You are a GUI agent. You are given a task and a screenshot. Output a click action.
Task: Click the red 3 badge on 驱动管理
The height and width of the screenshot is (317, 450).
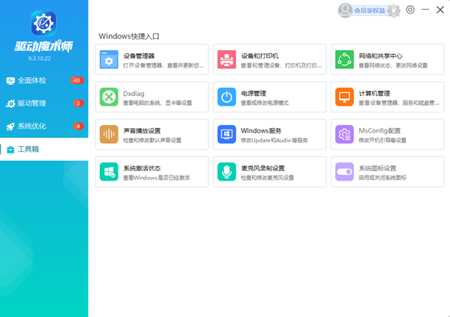(x=78, y=103)
